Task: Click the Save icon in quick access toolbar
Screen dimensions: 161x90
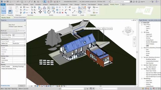Action: pyautogui.click(x=8, y=1)
